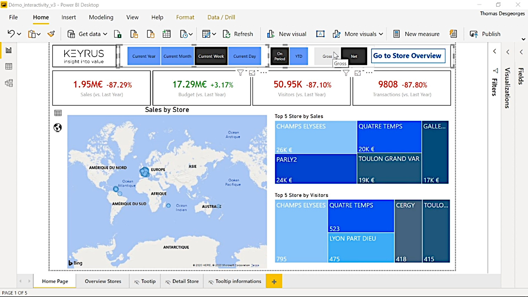Click the Format painter brush icon
This screenshot has height=297, width=528.
click(x=51, y=34)
